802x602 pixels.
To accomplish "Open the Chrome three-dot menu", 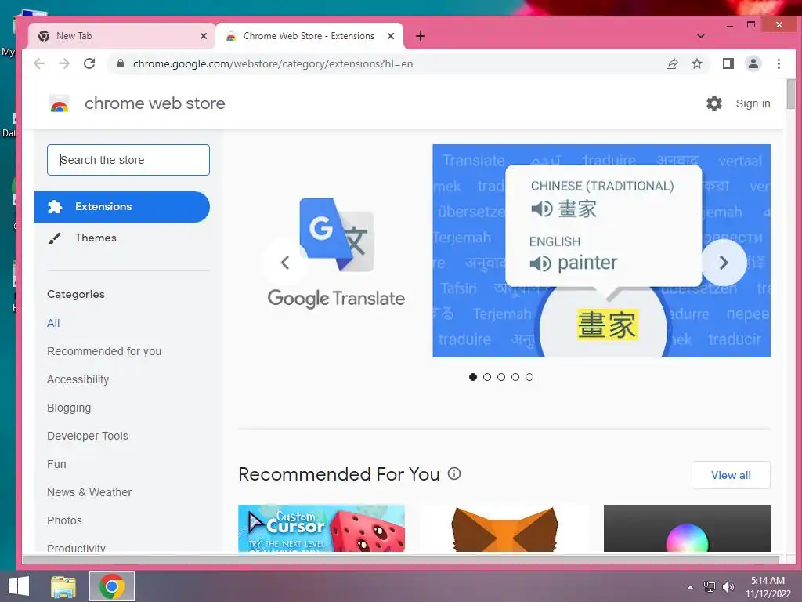I will coord(779,63).
